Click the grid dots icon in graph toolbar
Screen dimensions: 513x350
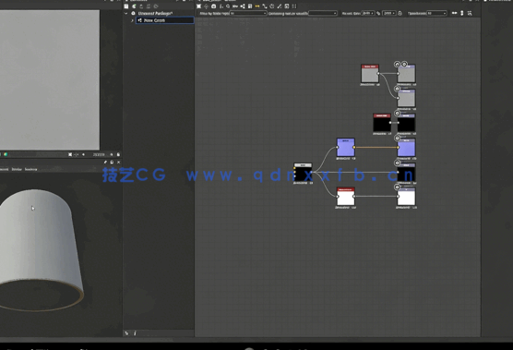[x=294, y=6]
